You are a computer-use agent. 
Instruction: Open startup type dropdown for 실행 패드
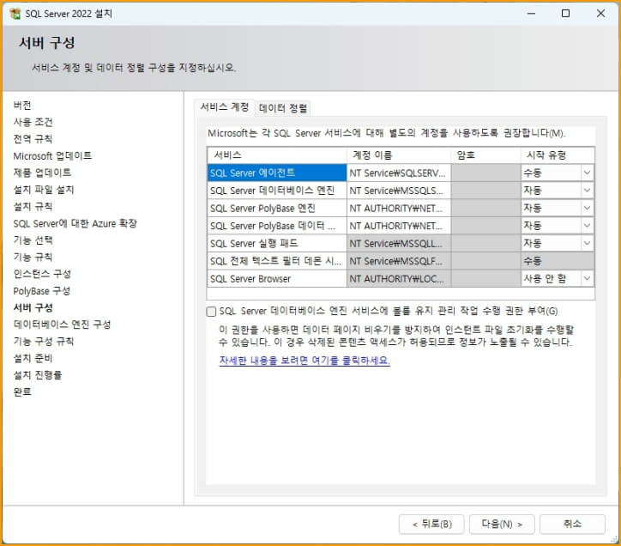click(x=587, y=244)
